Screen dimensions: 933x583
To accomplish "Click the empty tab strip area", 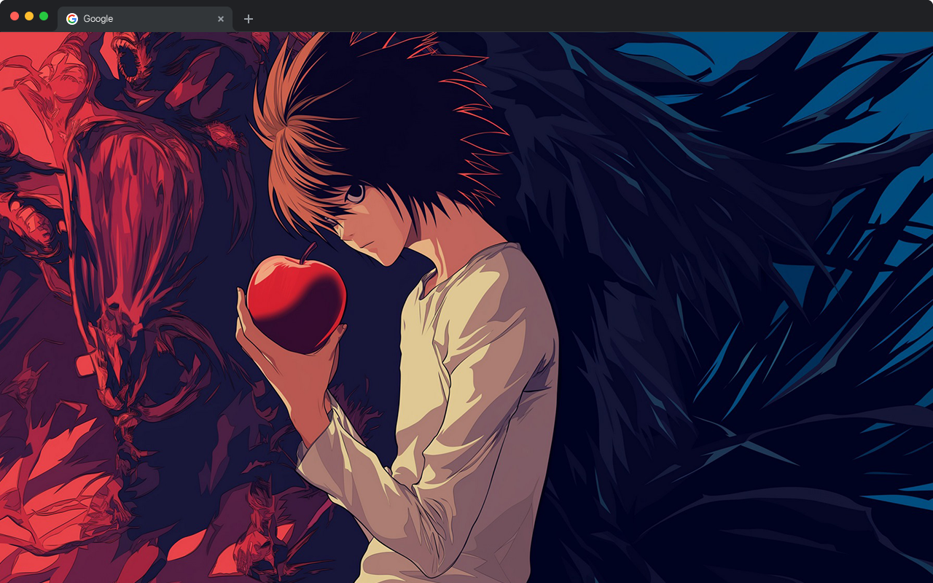I will 583,16.
